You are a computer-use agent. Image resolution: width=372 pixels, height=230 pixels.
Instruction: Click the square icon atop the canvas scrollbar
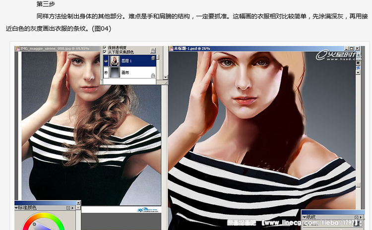pyautogui.click(x=358, y=63)
